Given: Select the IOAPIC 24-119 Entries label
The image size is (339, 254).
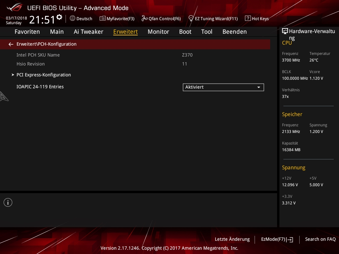Looking at the screenshot, I should 40,87.
